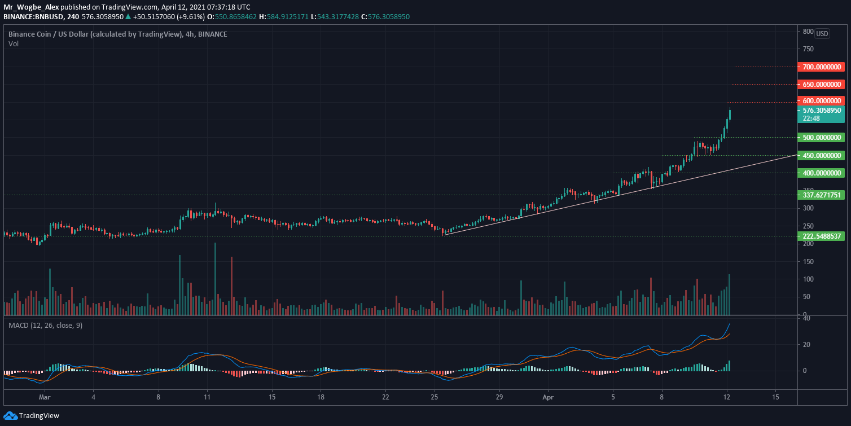Click the 800 tick on price axis
The image size is (851, 426).
(x=808, y=32)
